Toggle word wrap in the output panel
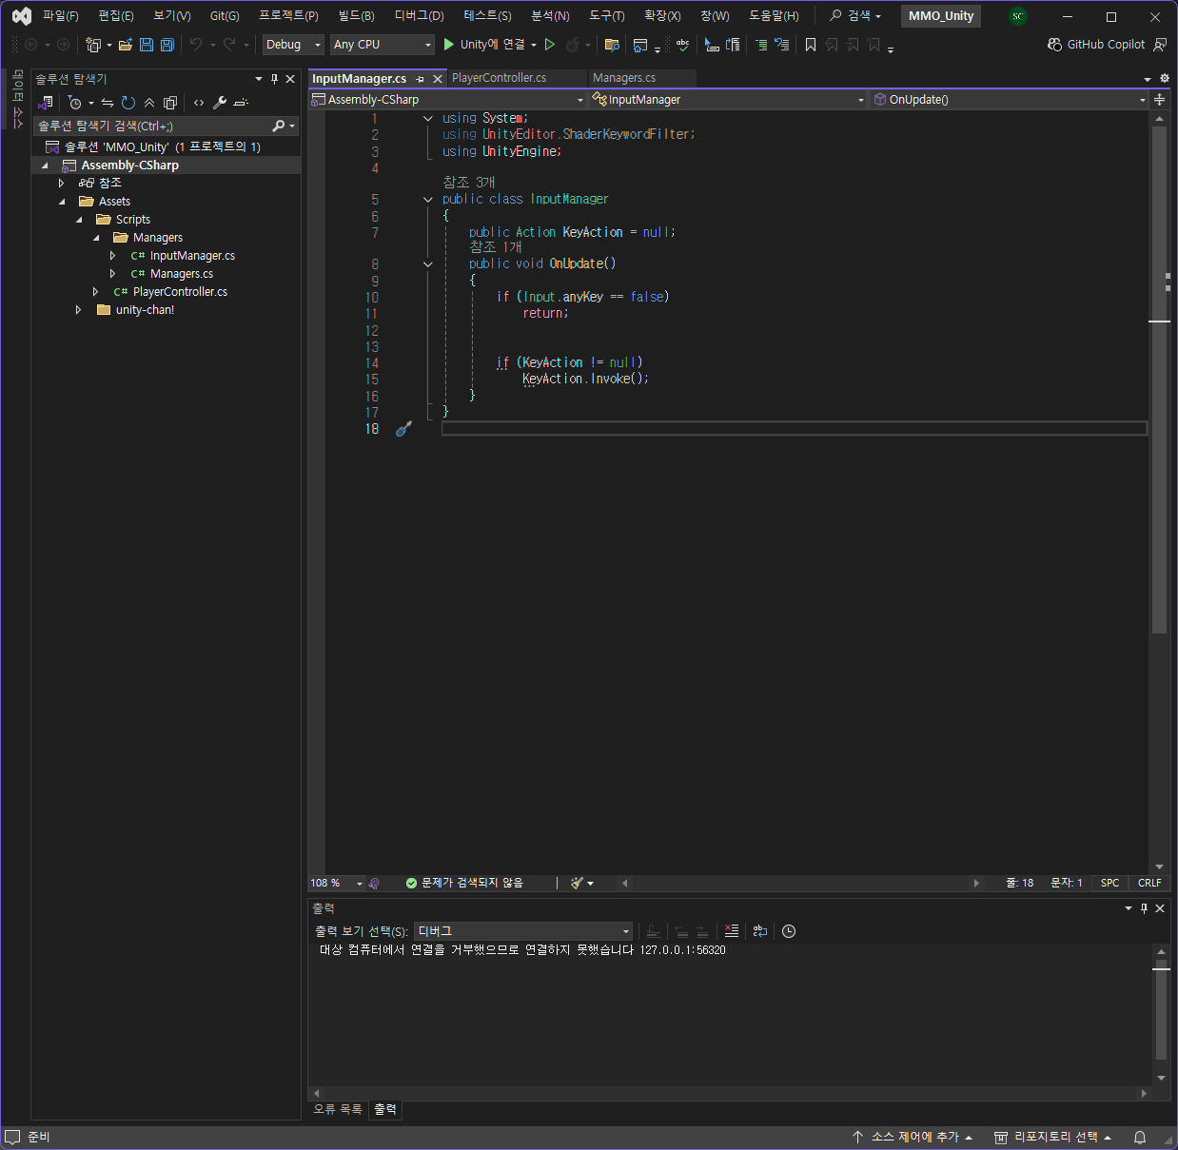This screenshot has width=1178, height=1150. (759, 931)
